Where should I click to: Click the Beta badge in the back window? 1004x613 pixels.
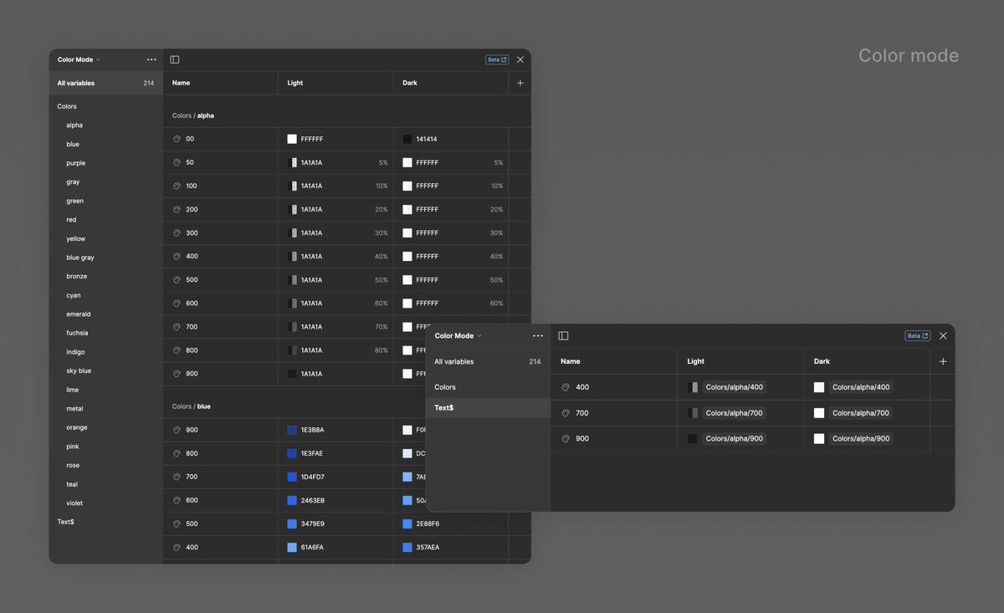(x=497, y=59)
